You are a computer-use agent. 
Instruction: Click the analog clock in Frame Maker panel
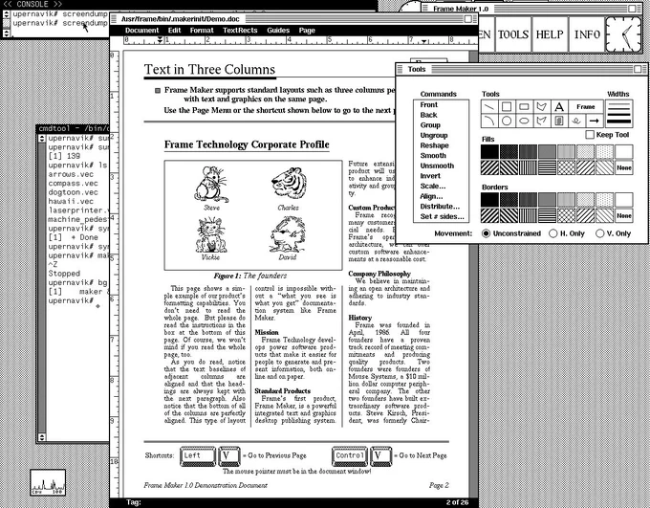tap(623, 34)
